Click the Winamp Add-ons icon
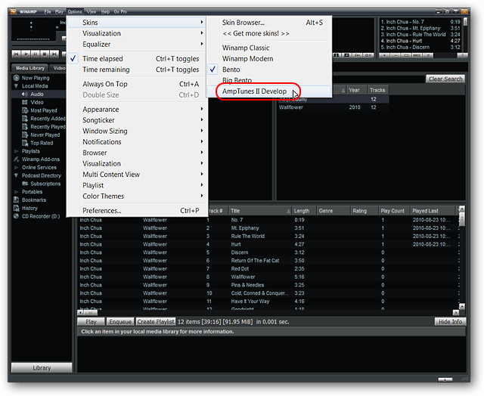Image resolution: width=484 pixels, height=396 pixels. coord(17,159)
